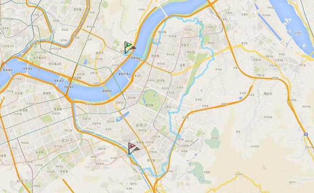Image resolution: width=314 pixels, height=193 pixels.
Task: Select the 강남구 district label
Action: pos(67,140)
